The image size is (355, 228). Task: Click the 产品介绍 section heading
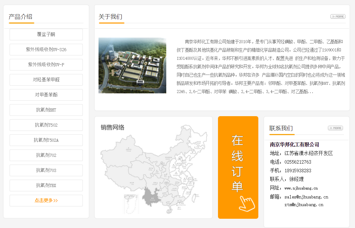[x=20, y=17]
